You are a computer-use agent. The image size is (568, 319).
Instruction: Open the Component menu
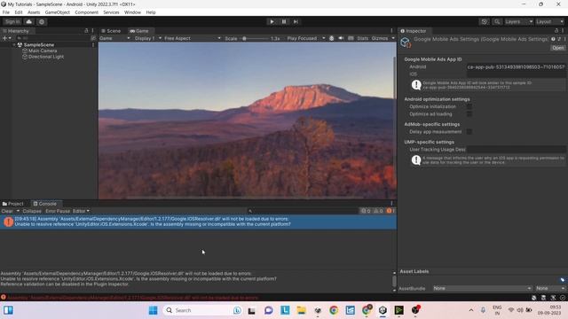pos(86,12)
